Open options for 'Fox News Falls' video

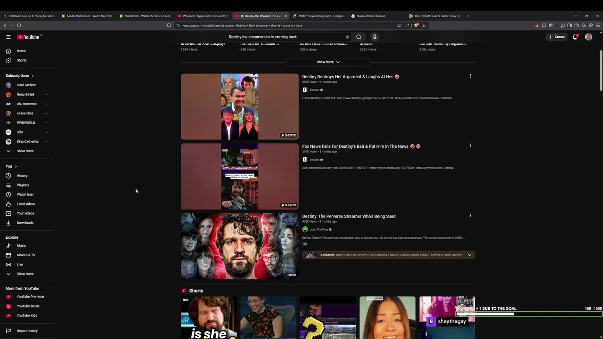tap(470, 145)
